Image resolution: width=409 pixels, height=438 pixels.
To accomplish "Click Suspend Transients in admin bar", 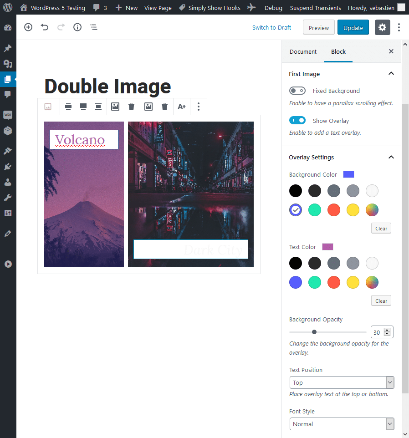I will (x=316, y=8).
